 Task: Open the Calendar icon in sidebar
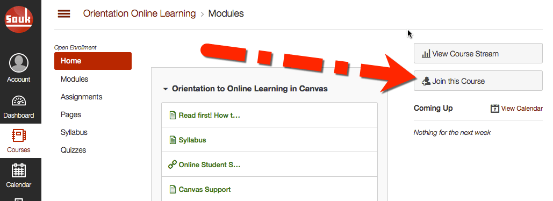pyautogui.click(x=19, y=170)
